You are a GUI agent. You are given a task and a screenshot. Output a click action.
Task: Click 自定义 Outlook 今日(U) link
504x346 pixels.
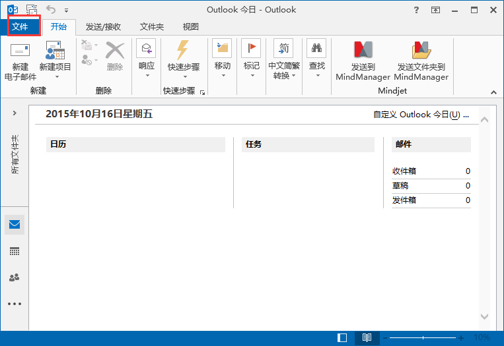(421, 115)
